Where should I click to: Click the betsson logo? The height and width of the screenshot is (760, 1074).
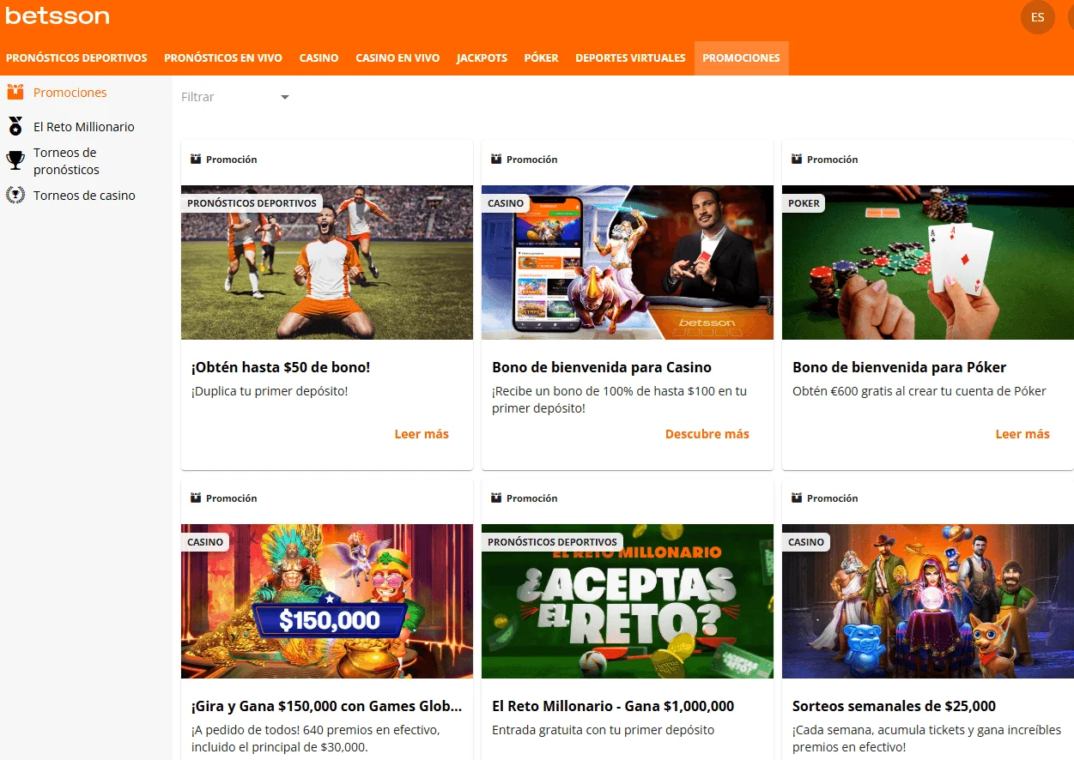click(x=58, y=16)
